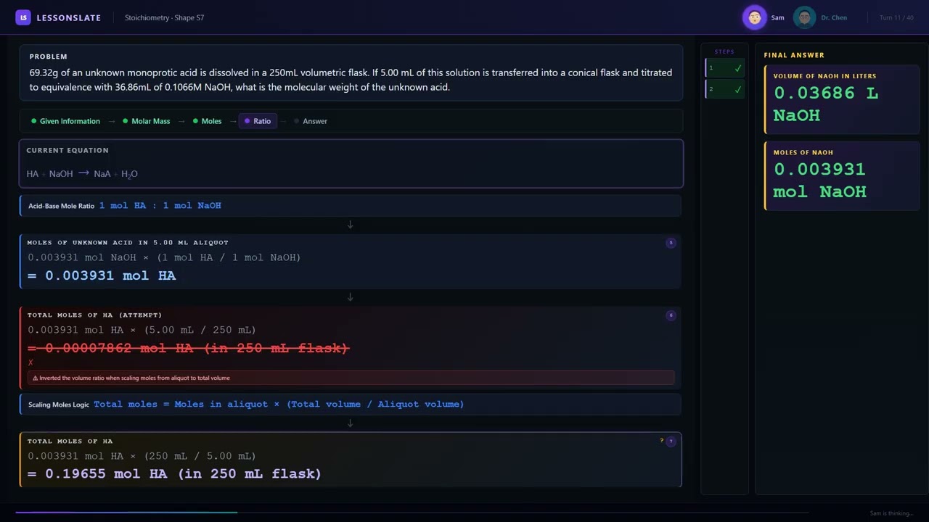Click the inverted volume ratio warning banner

coord(351,378)
